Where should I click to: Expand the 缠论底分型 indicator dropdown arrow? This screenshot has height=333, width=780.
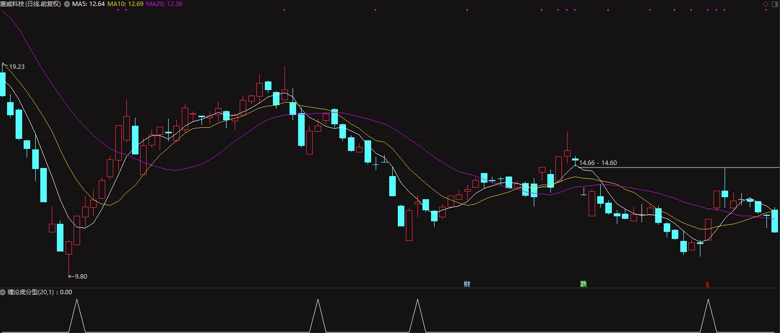[4, 292]
